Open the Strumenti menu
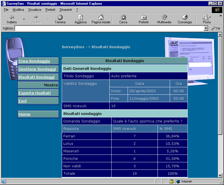Viewport: 224px width, 185px height. tap(66, 10)
